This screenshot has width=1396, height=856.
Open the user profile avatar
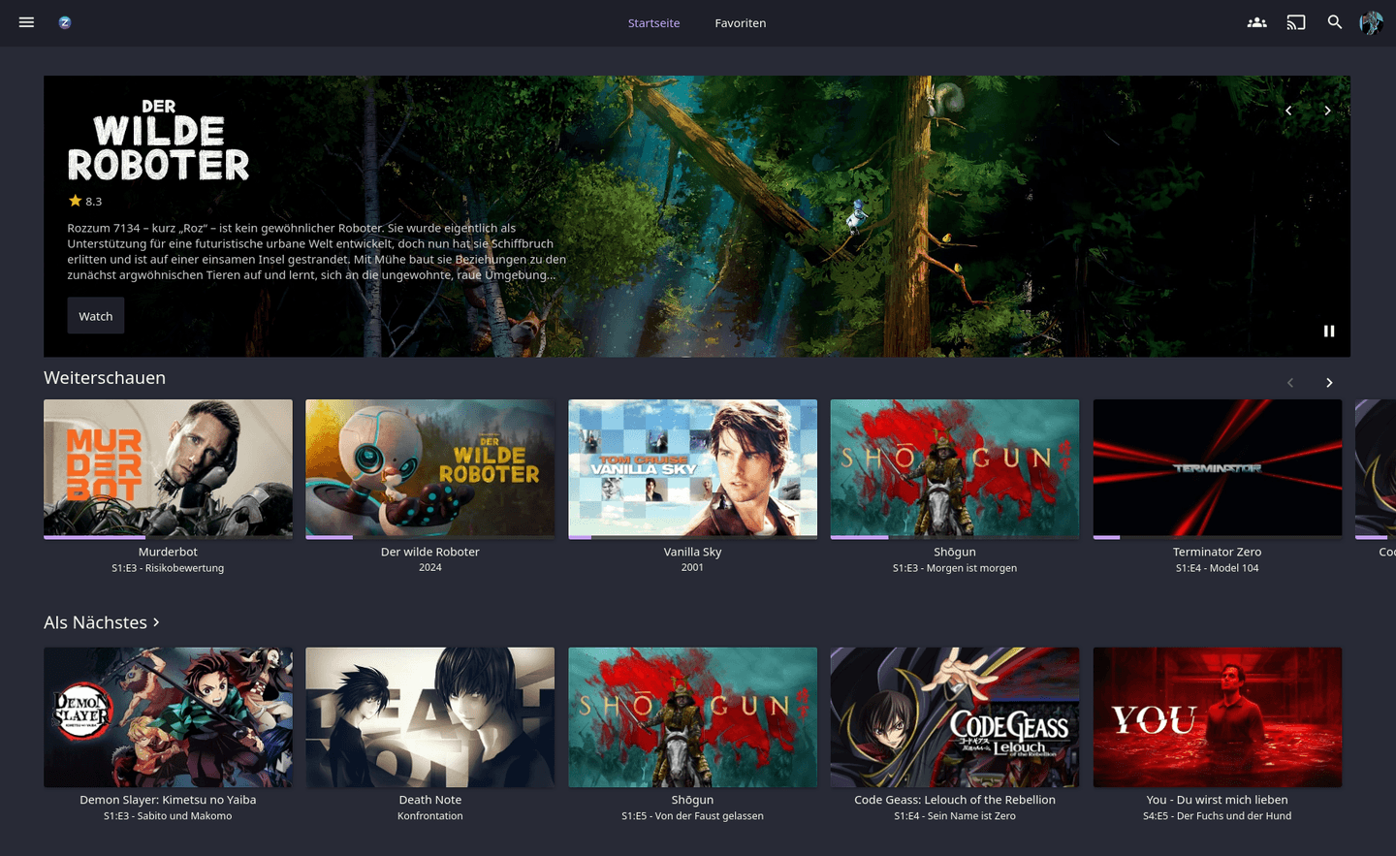tap(1371, 22)
